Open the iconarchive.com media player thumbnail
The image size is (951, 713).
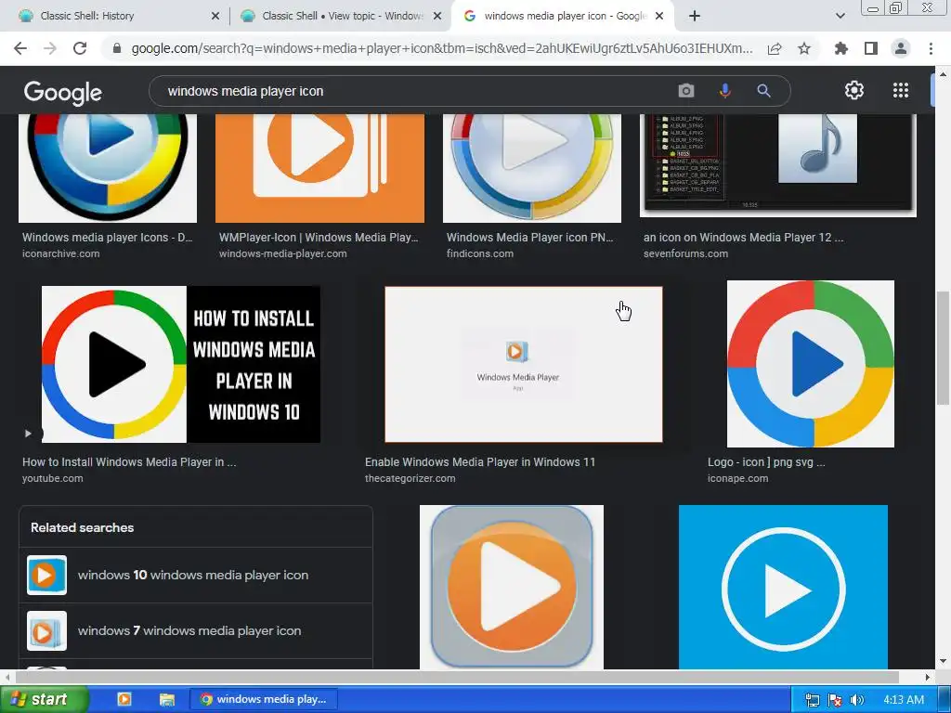click(x=108, y=168)
